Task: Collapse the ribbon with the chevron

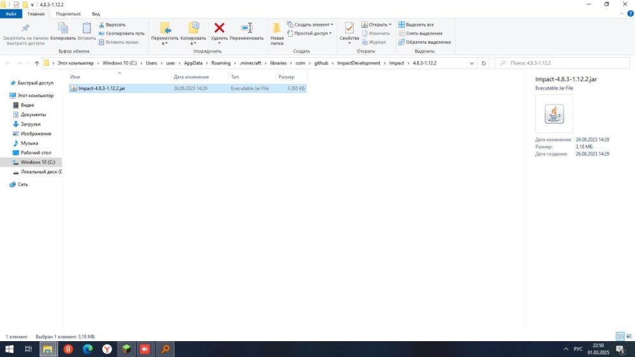Action: 622,14
